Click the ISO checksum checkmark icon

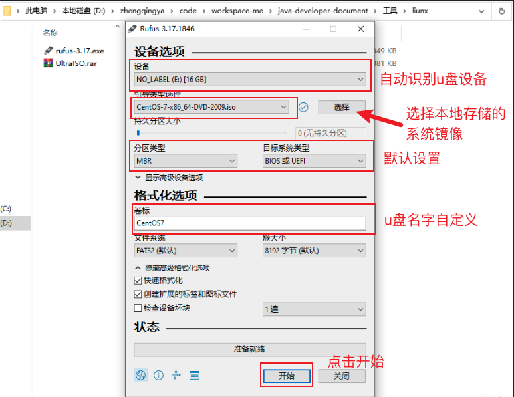303,107
